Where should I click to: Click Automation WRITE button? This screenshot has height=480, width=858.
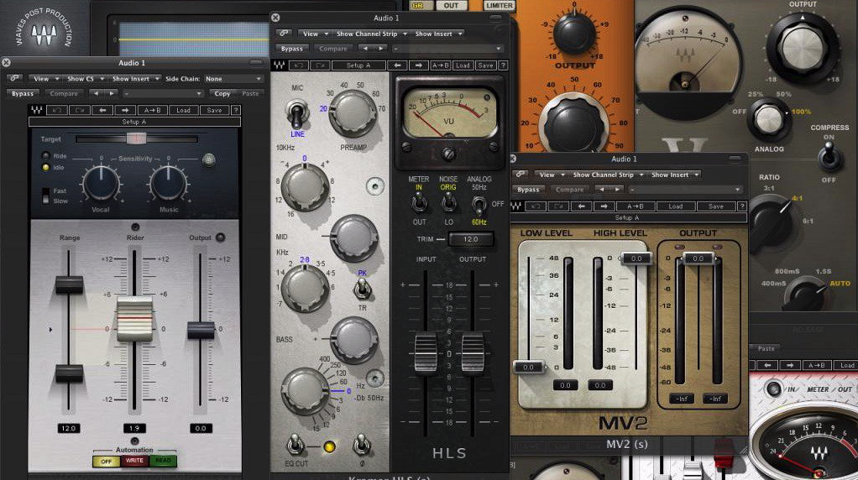(x=134, y=461)
